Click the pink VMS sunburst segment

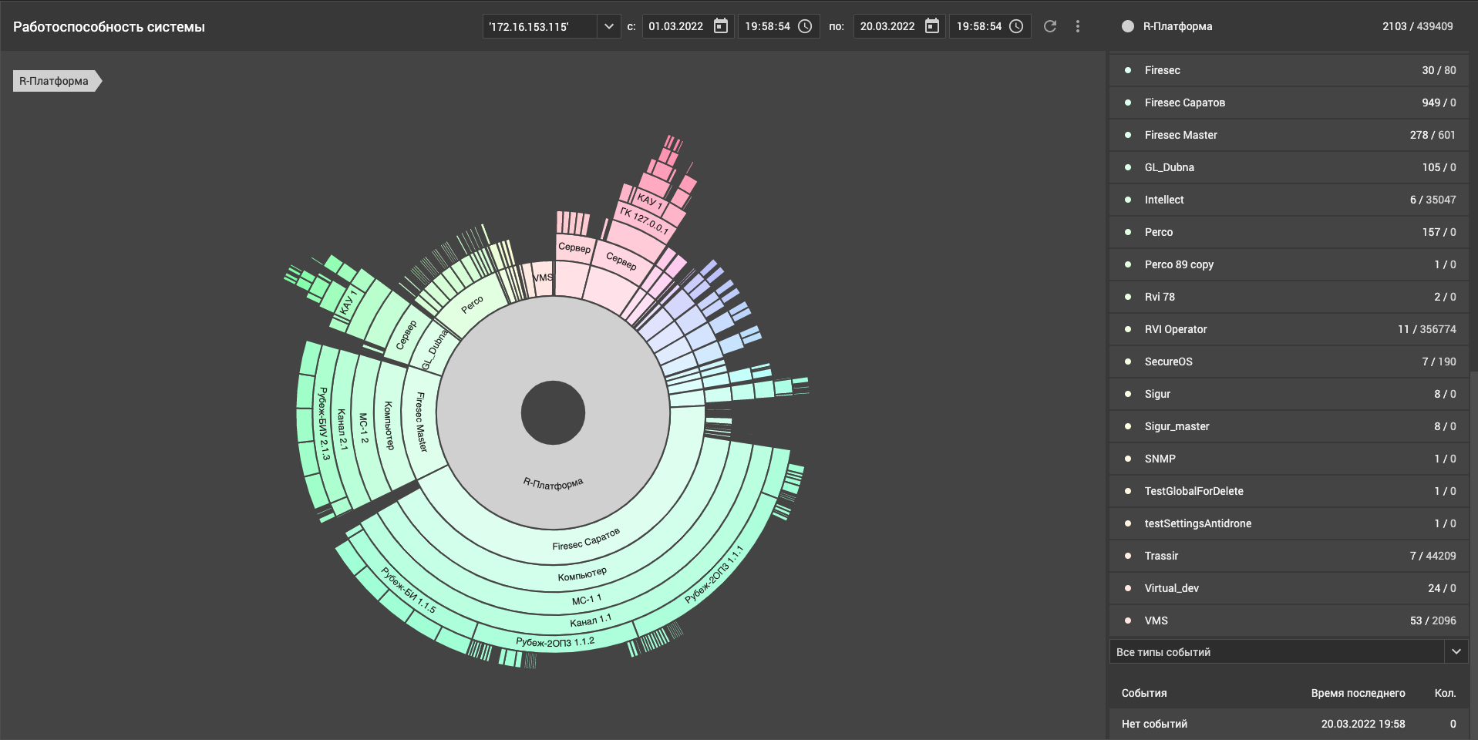(543, 280)
